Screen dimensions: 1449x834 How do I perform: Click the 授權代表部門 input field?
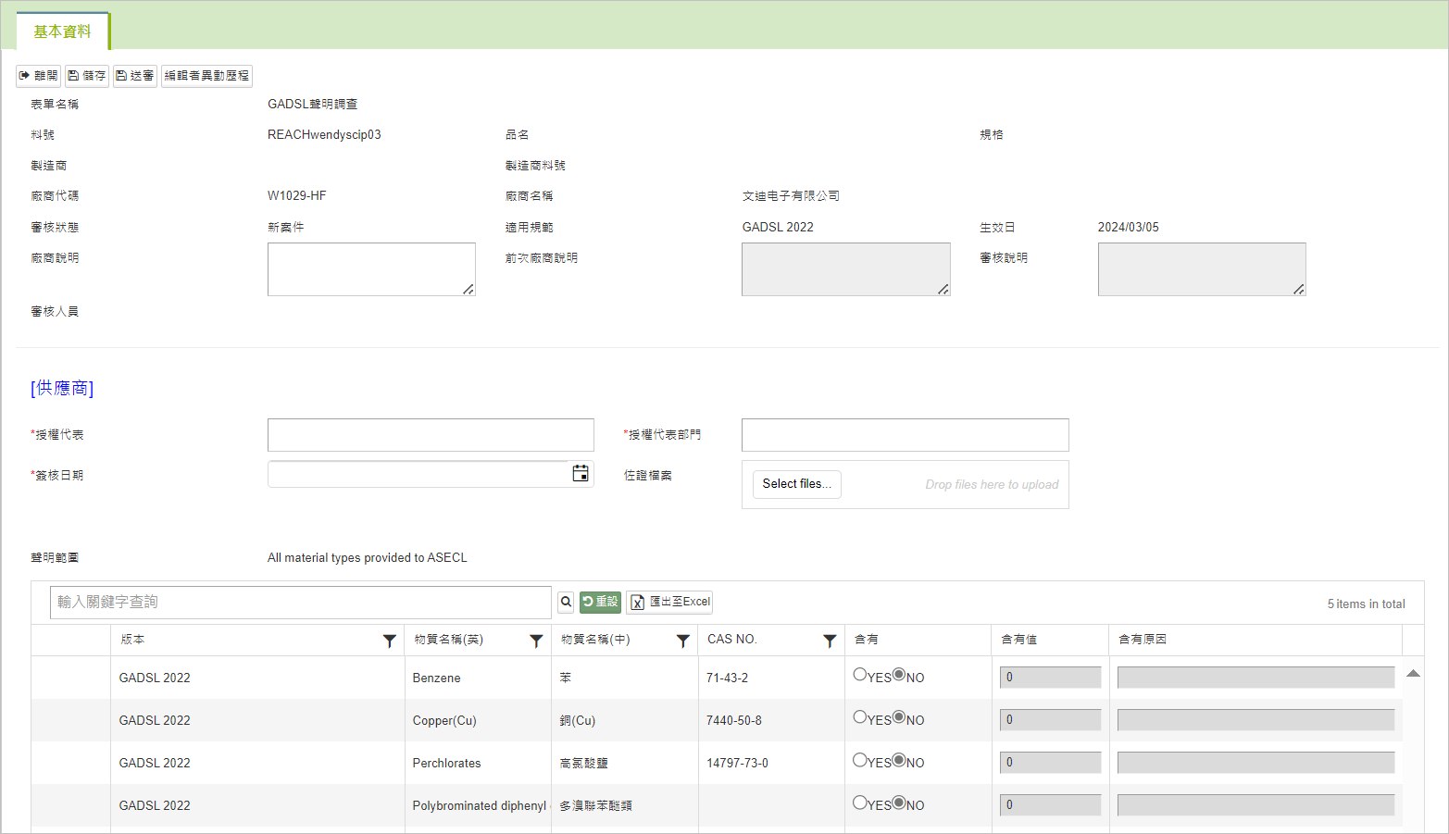(906, 435)
